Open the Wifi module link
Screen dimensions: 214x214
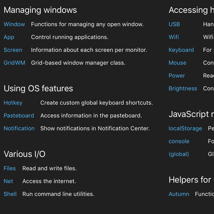coord(174,37)
